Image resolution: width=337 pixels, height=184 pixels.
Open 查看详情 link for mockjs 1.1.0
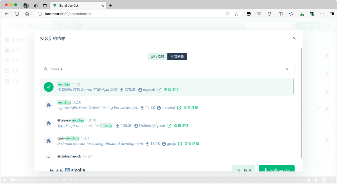(171, 90)
